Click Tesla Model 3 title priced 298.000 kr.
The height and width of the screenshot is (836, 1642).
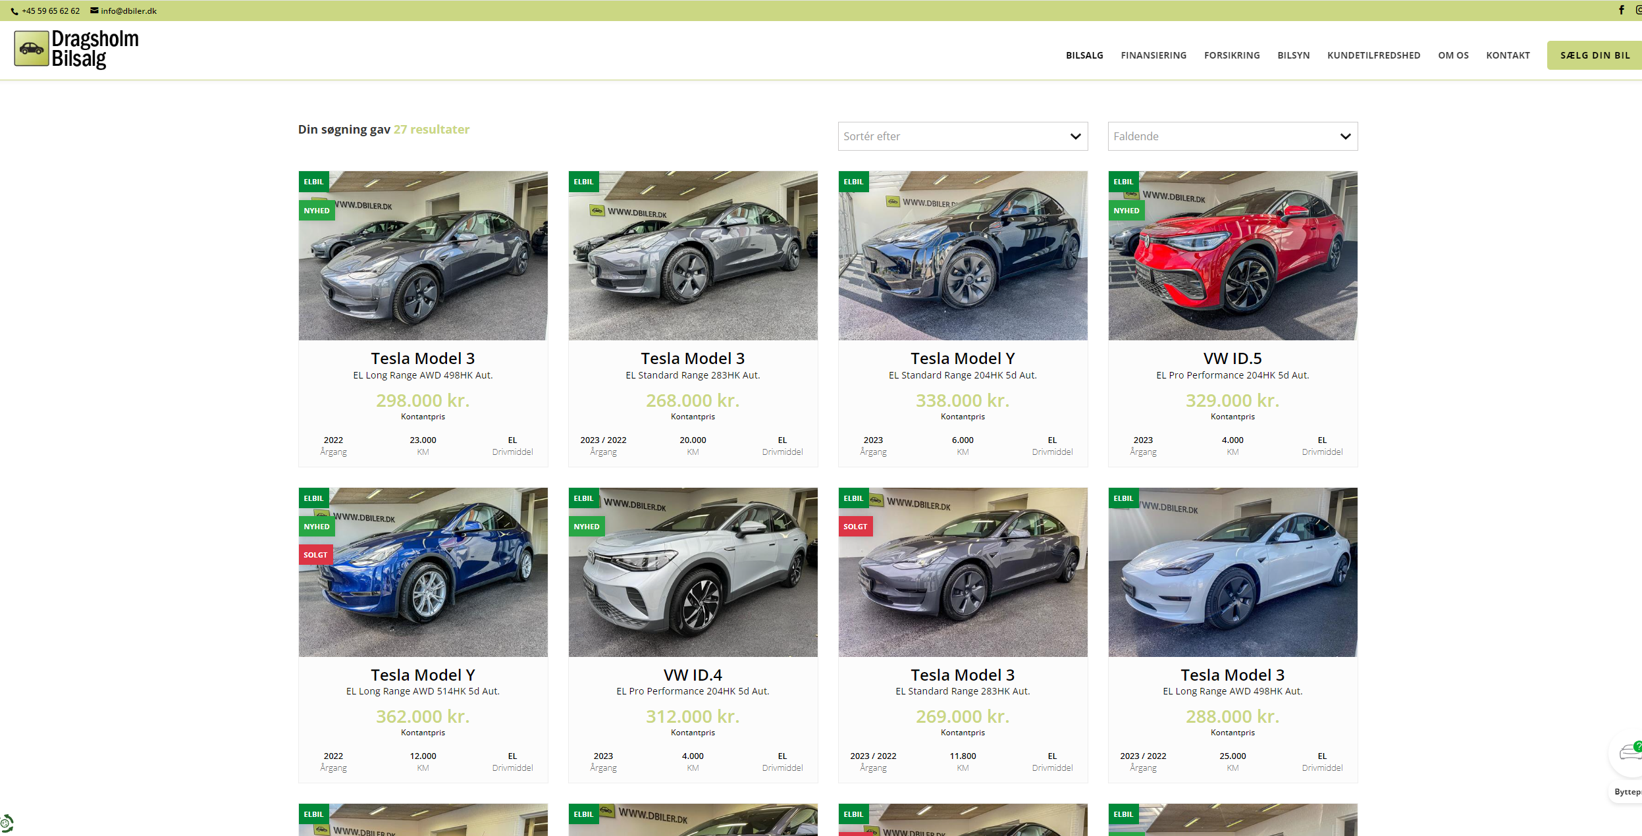click(423, 359)
